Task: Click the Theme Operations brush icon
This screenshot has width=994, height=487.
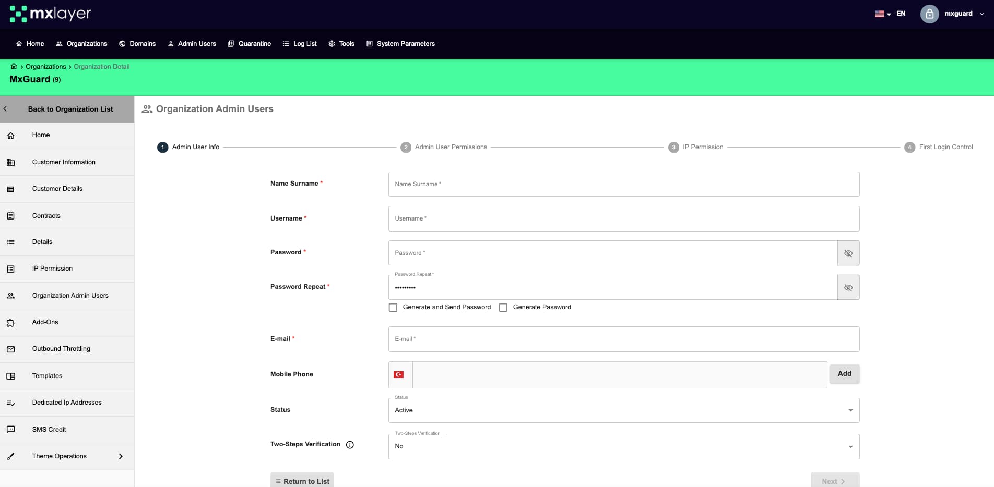Action: click(10, 456)
